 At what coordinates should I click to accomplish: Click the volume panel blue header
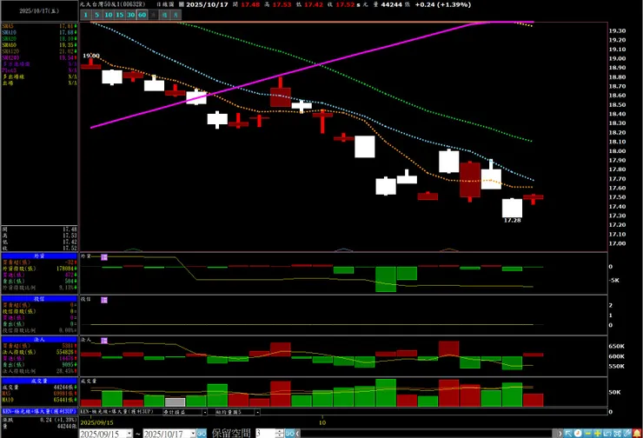[x=39, y=381]
